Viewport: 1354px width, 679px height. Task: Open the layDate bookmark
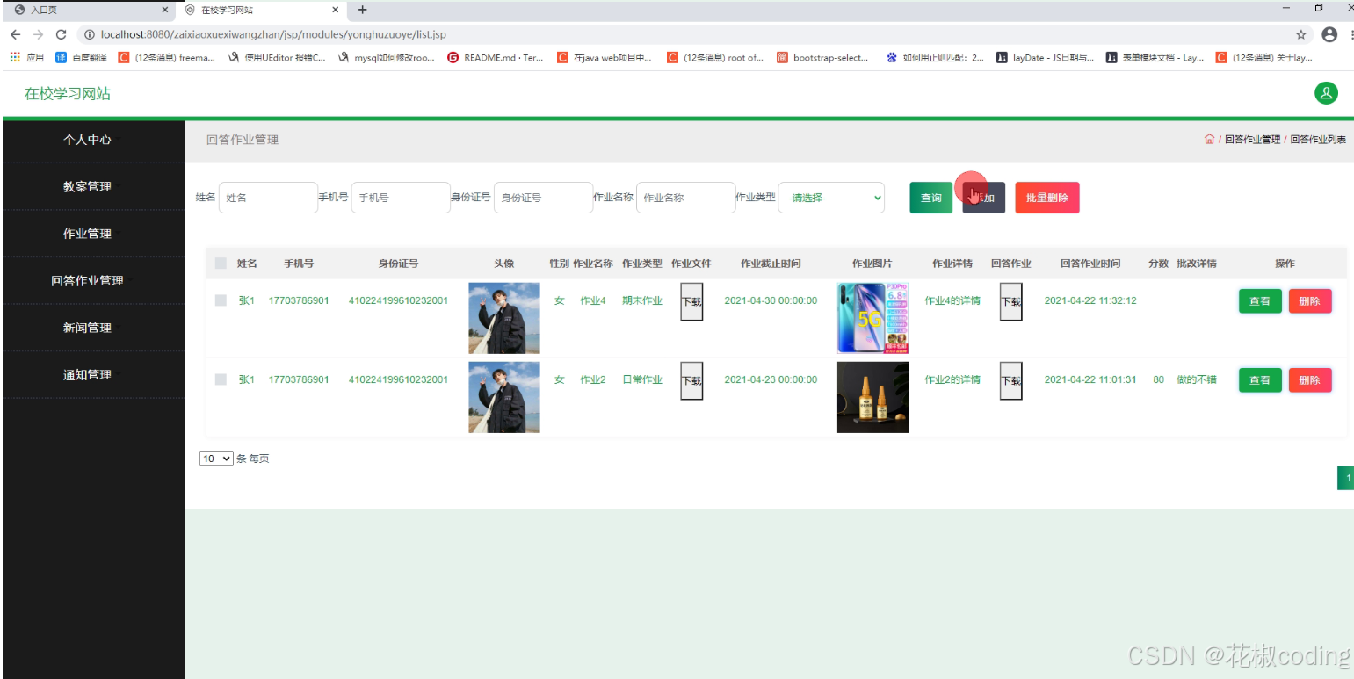click(1045, 58)
